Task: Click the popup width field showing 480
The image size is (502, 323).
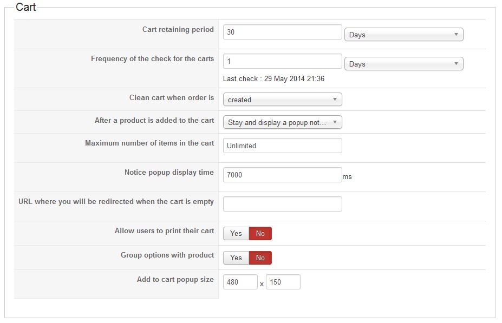Action: point(240,282)
